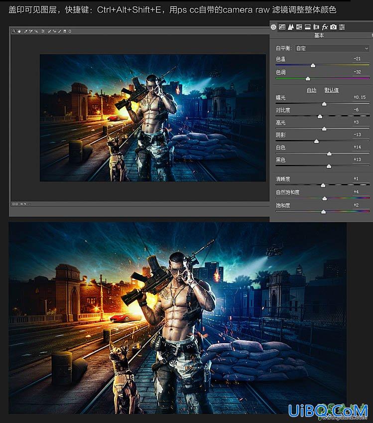The height and width of the screenshot is (423, 373).
Task: Click the zoom-out minus button below preview
Action: 13,204
